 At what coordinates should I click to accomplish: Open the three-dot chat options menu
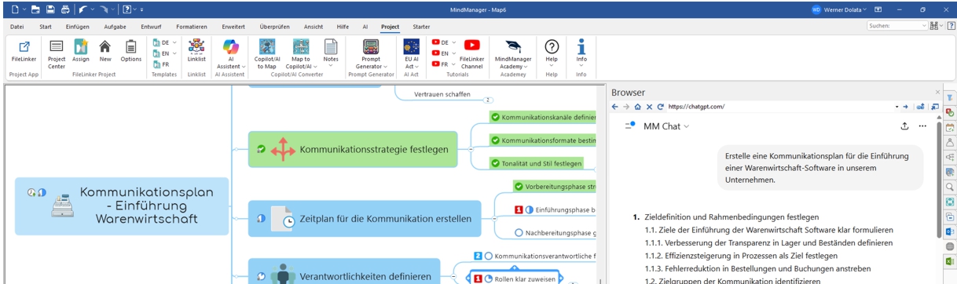tap(922, 126)
